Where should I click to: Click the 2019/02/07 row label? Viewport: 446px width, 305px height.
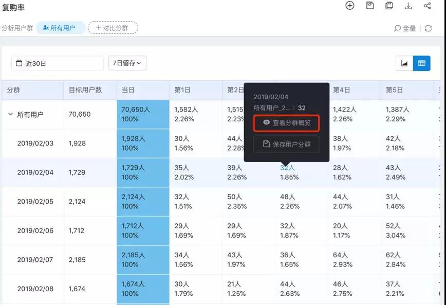pyautogui.click(x=35, y=259)
